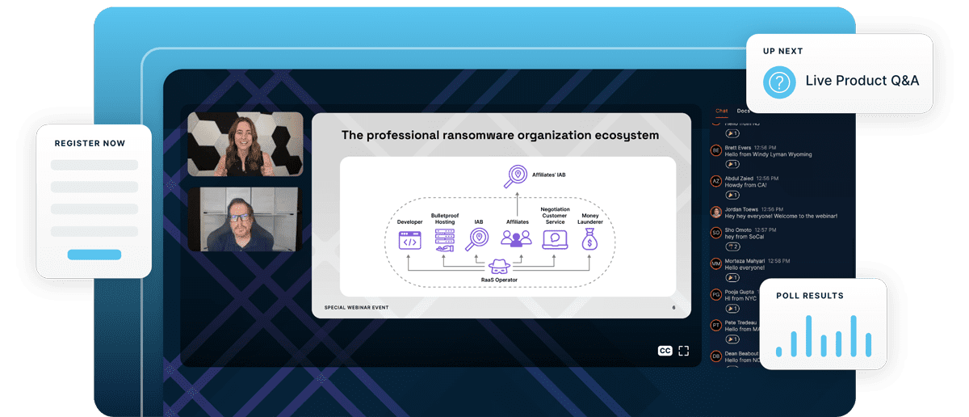Image resolution: width=969 pixels, height=417 pixels.
Task: Click the RaaS Operator hat icon
Action: coord(497,265)
